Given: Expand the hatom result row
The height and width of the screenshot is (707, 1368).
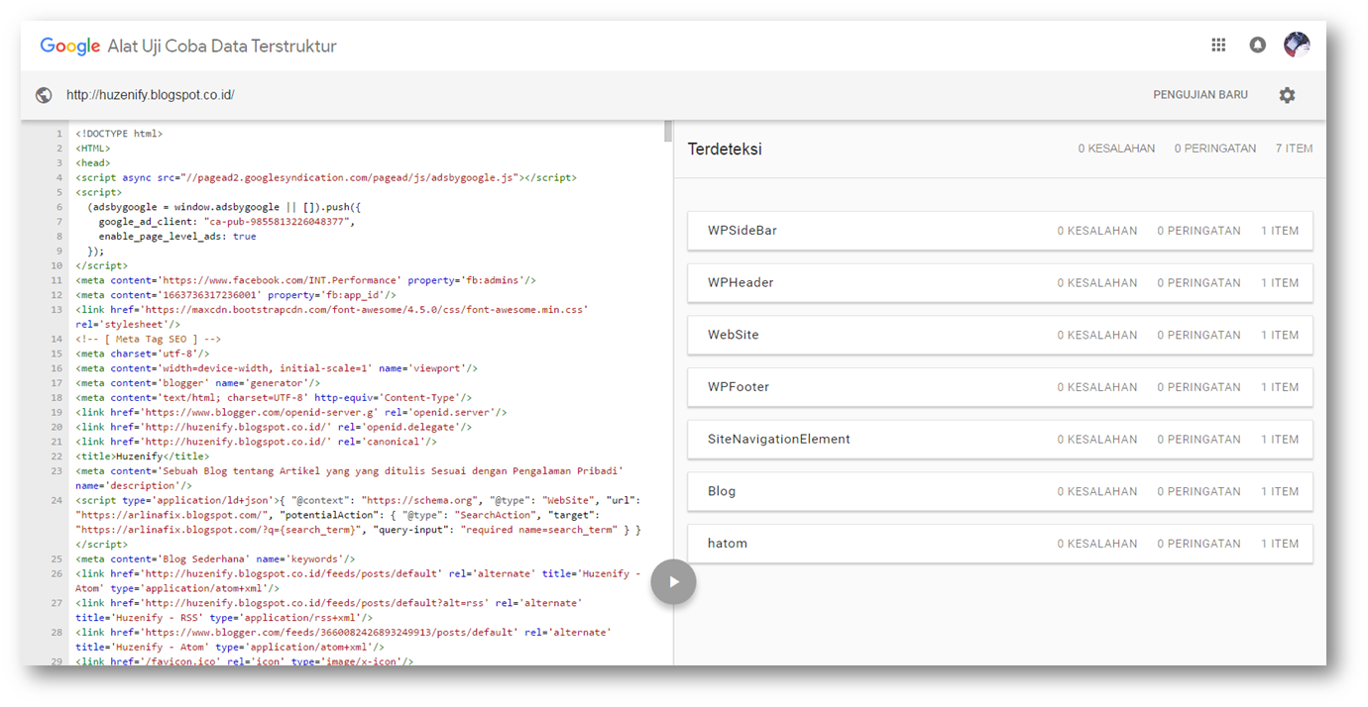Looking at the screenshot, I should tap(999, 544).
